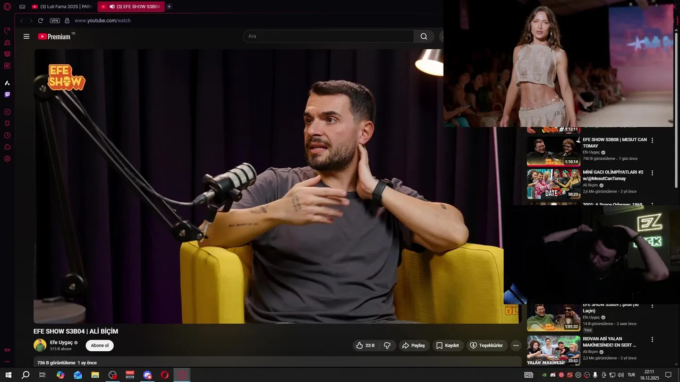Open Outlook from the taskbar
This screenshot has width=680, height=382.
coord(78,375)
